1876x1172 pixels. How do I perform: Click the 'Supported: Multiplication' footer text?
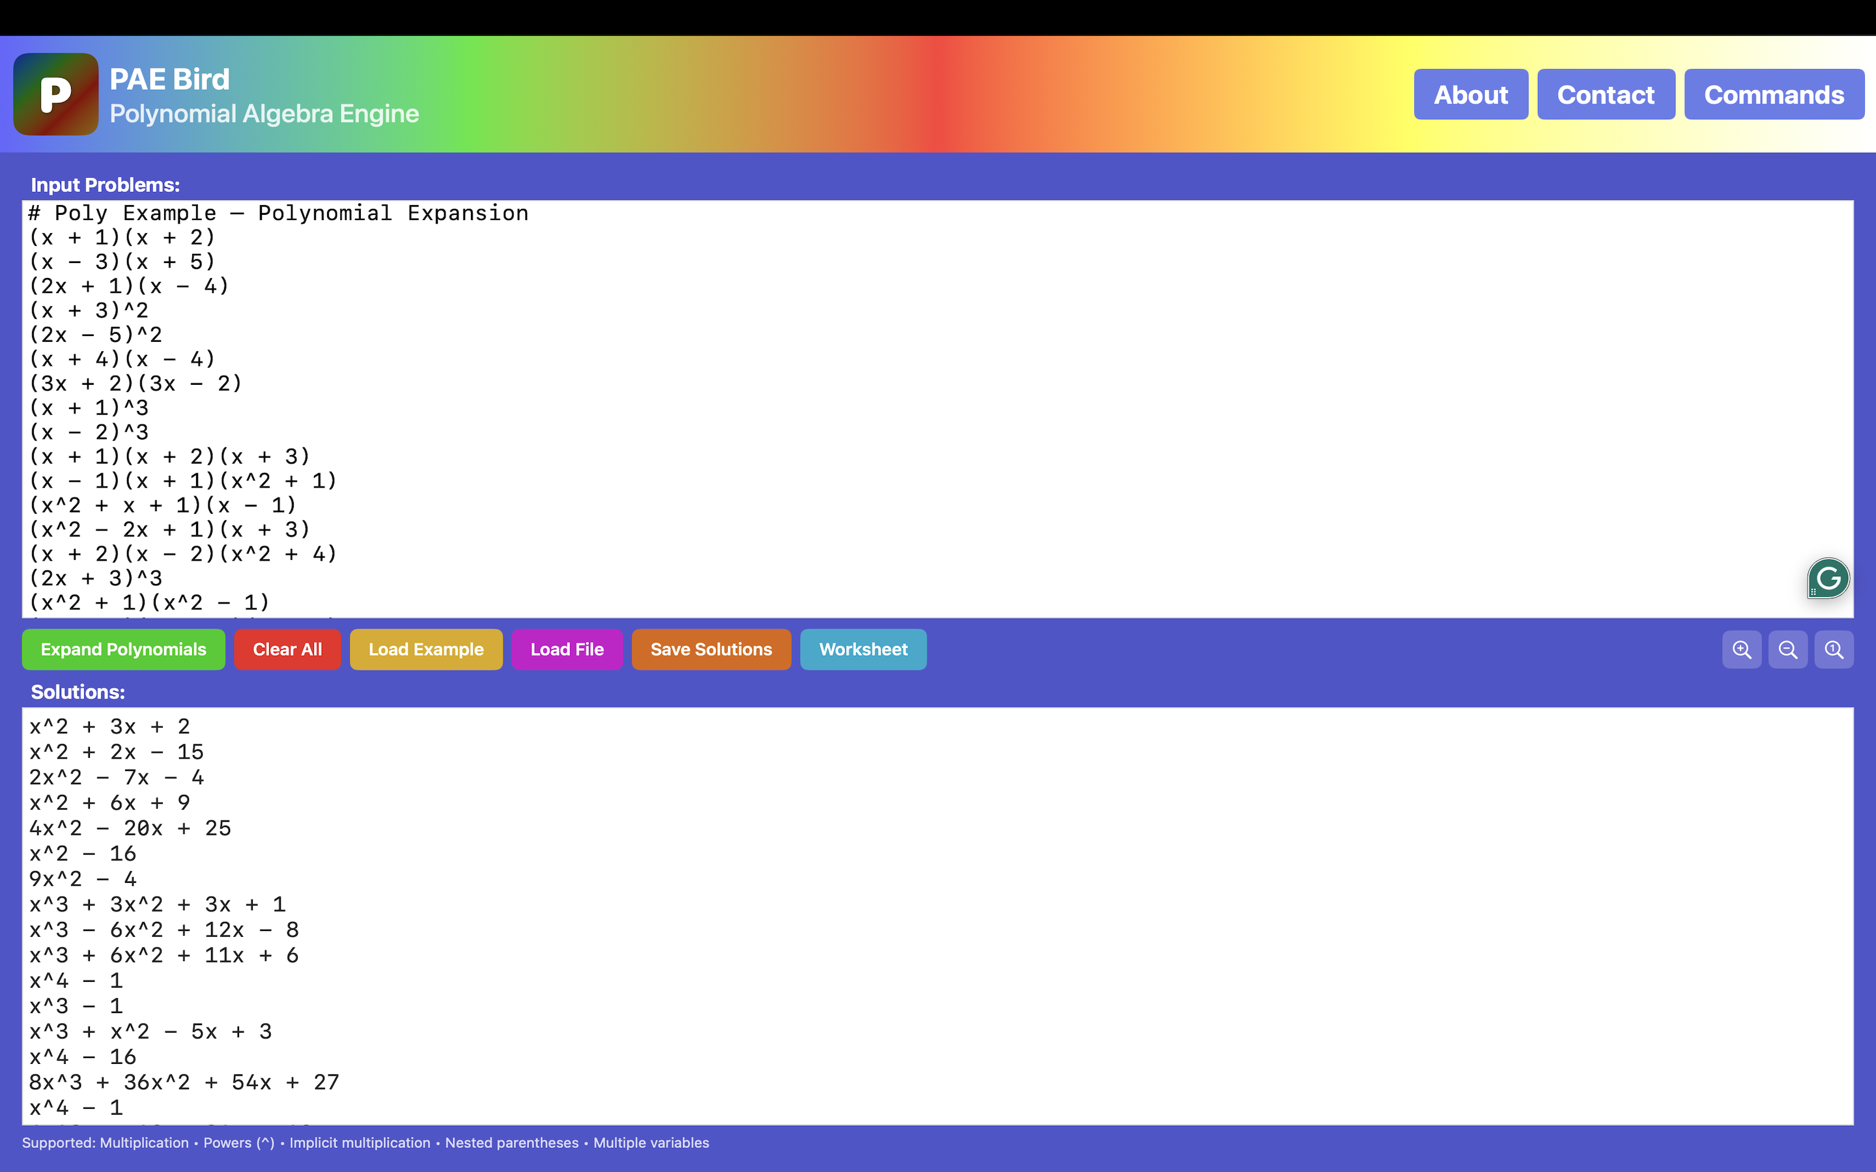coord(106,1143)
